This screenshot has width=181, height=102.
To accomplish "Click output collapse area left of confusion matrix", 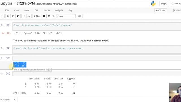I will tap(6, 65).
